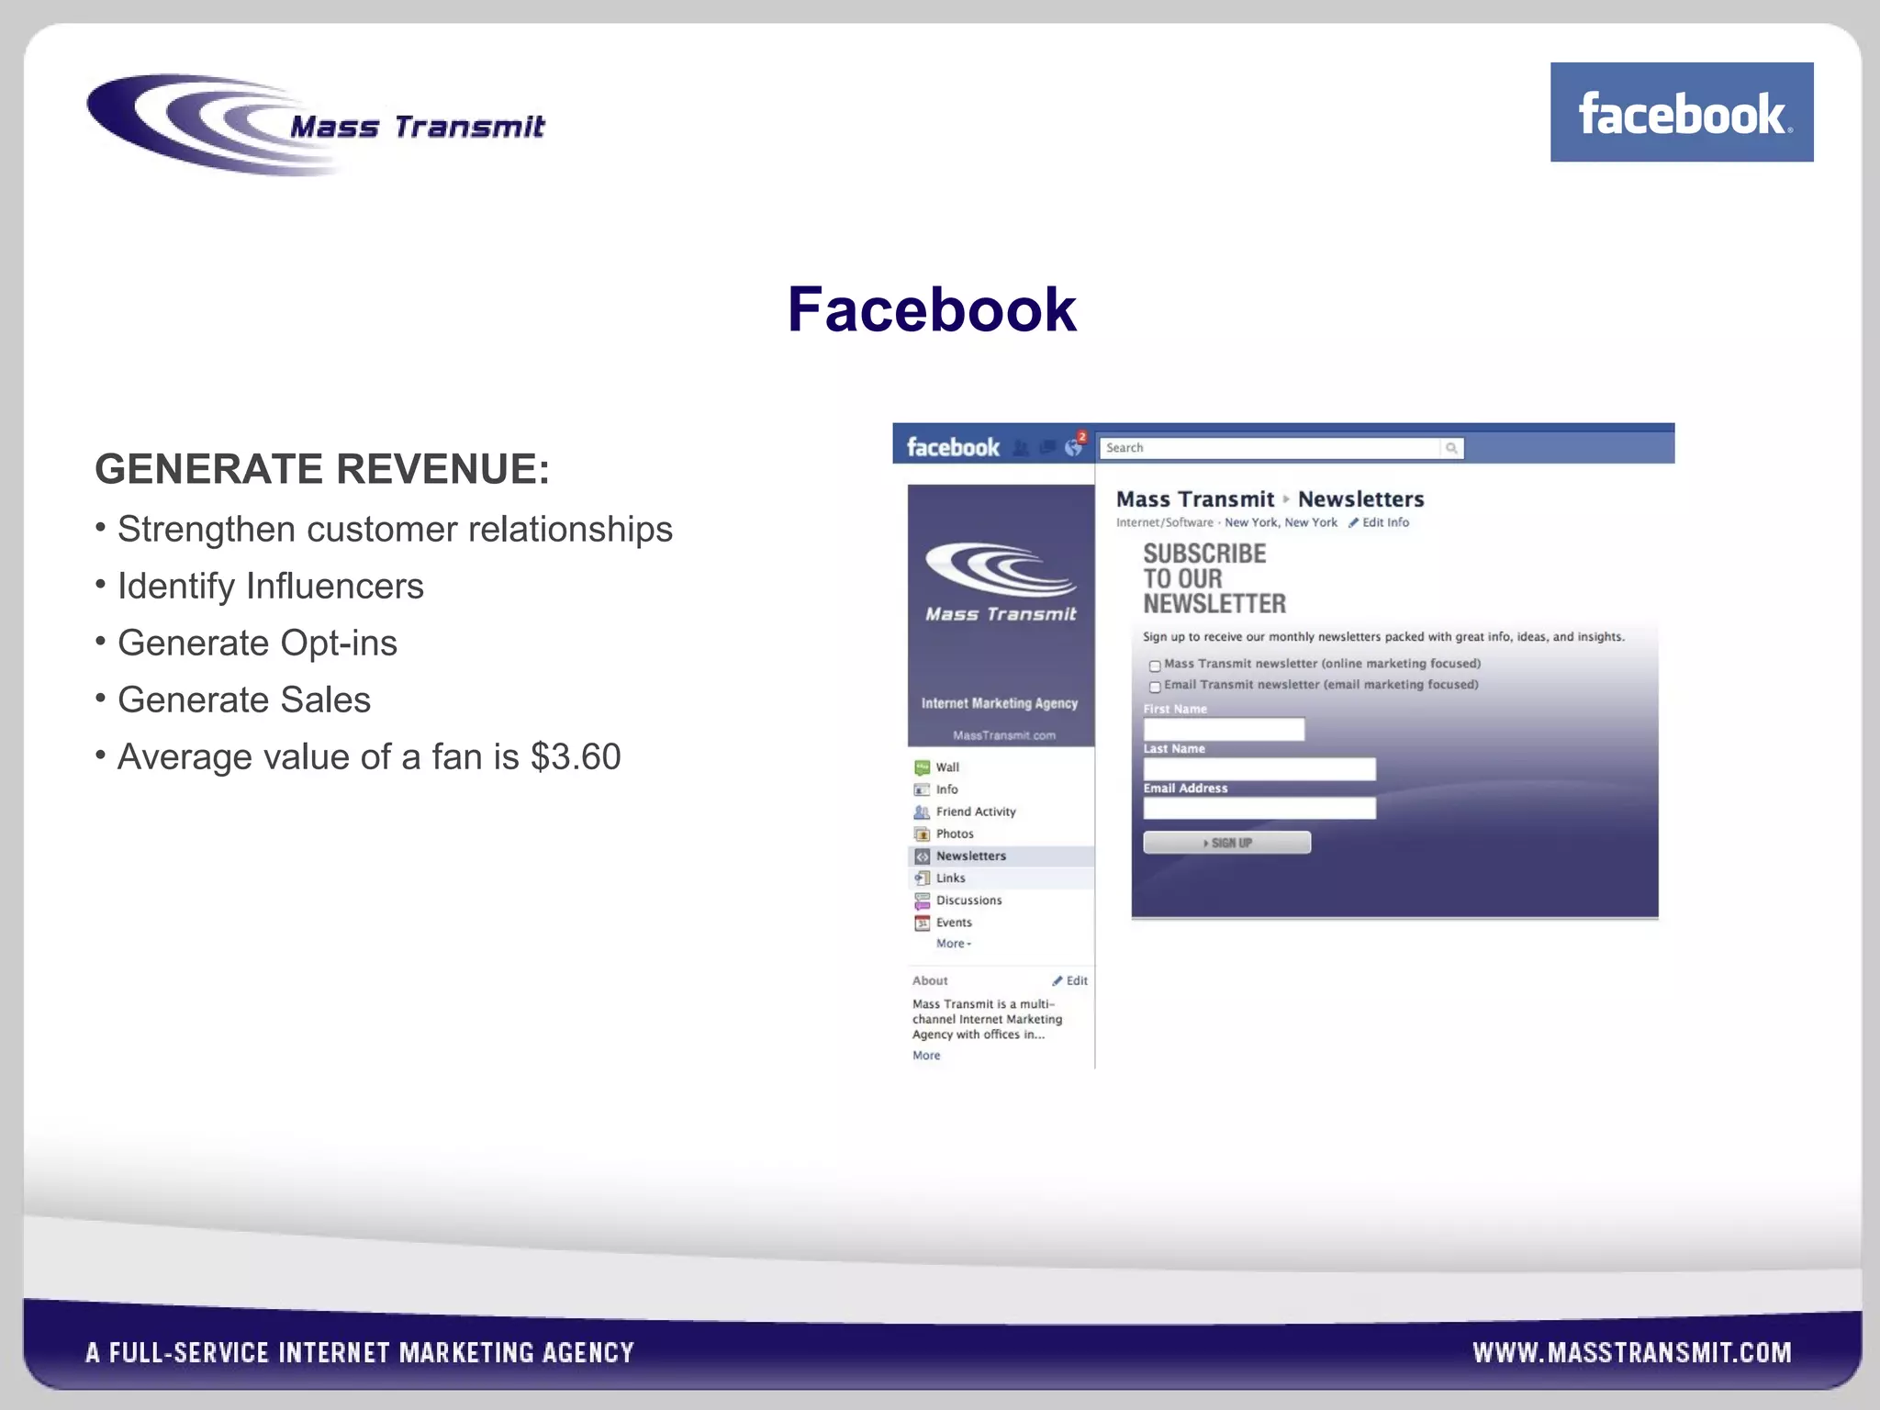This screenshot has width=1880, height=1410.
Task: Click 'Internet/Software' category text
Action: click(x=1164, y=522)
